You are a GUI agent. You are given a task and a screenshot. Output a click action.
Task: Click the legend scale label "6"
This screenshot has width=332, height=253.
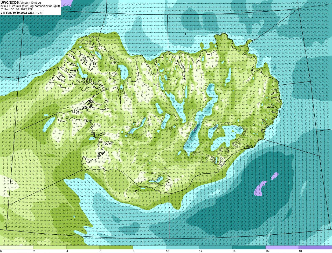coord(100,251)
